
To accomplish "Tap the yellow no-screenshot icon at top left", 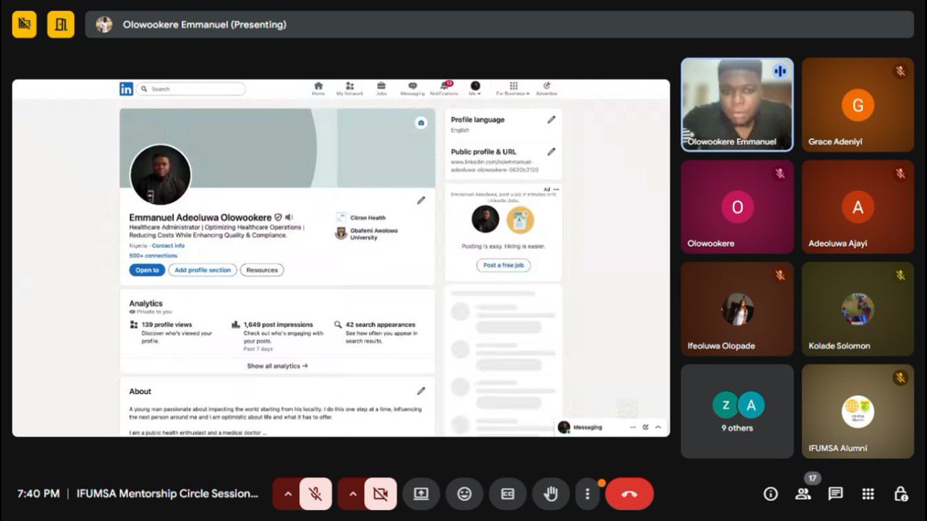I will pos(25,25).
